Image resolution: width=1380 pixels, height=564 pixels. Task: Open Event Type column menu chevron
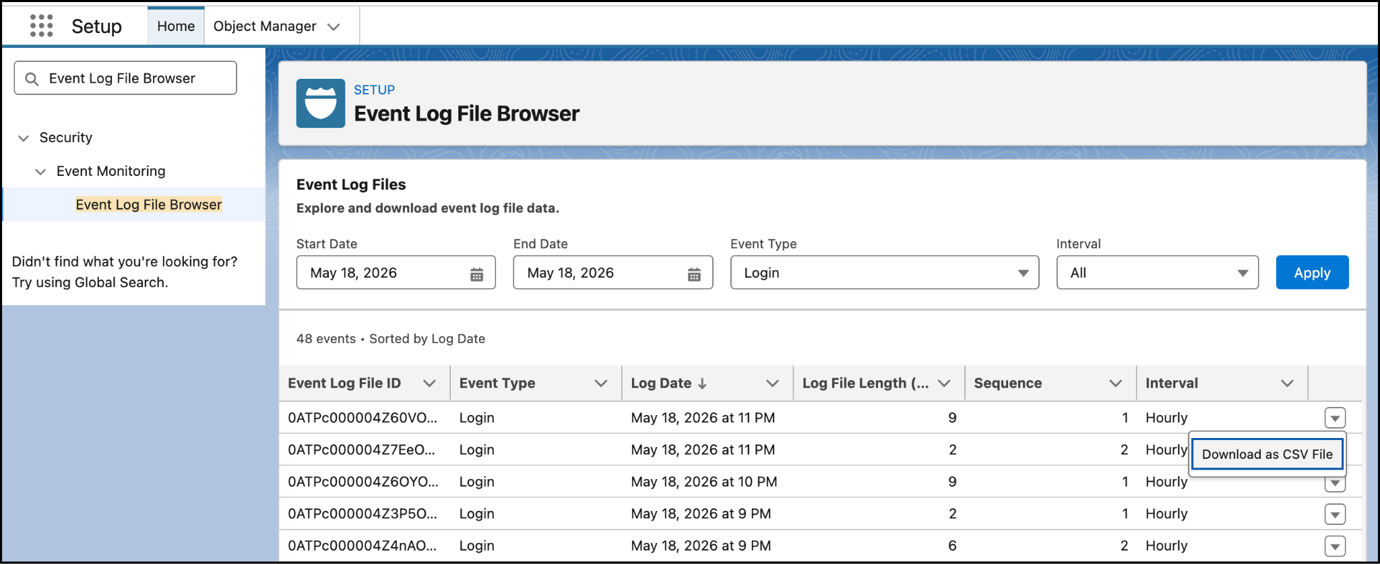pyautogui.click(x=601, y=383)
